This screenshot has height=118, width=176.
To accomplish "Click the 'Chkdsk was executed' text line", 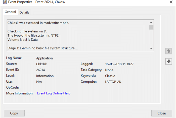I will tap(38, 23).
